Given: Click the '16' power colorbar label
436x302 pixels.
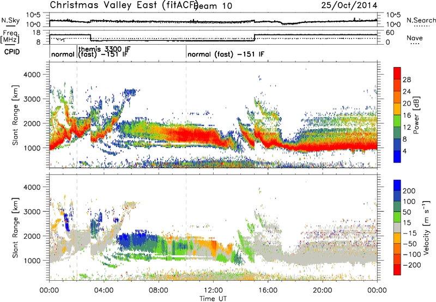Looking at the screenshot, I should pos(407,116).
